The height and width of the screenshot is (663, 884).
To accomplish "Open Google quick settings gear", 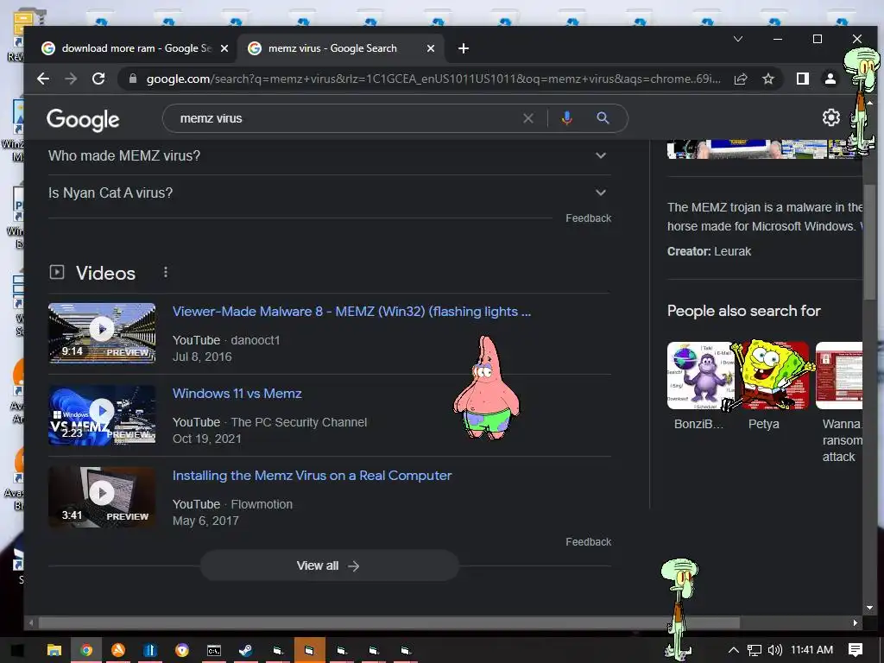I will click(x=831, y=117).
